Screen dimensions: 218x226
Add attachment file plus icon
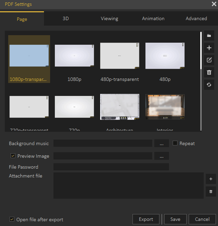pos(211,179)
